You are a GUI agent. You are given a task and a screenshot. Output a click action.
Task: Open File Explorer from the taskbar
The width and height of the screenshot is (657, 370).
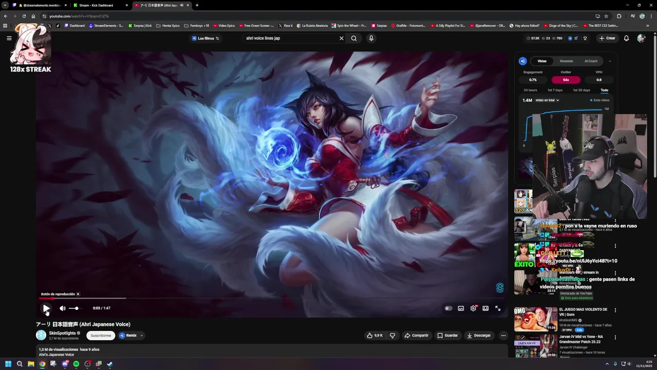[31, 364]
